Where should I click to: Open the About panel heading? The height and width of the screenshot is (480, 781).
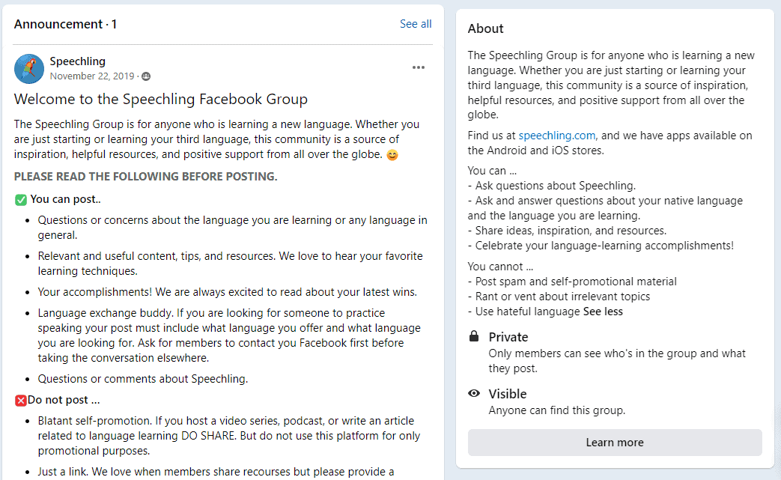485,28
